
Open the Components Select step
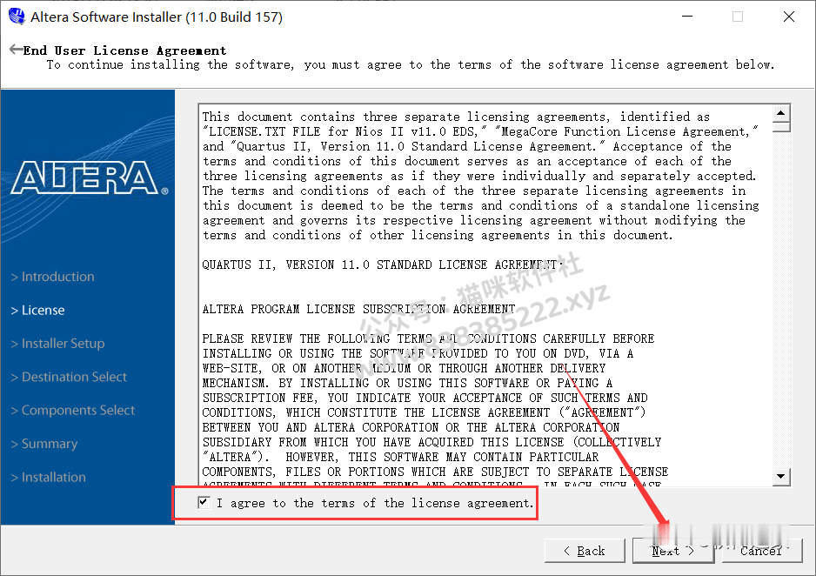[73, 410]
